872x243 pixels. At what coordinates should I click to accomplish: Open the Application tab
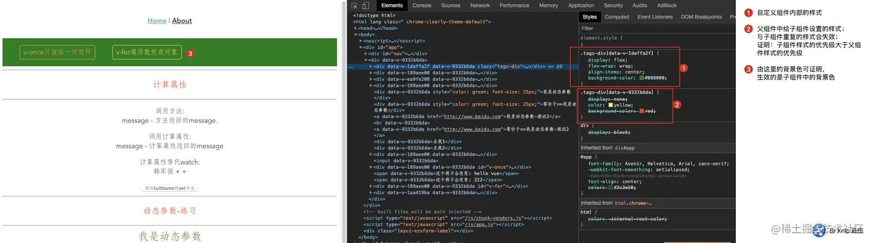581,5
